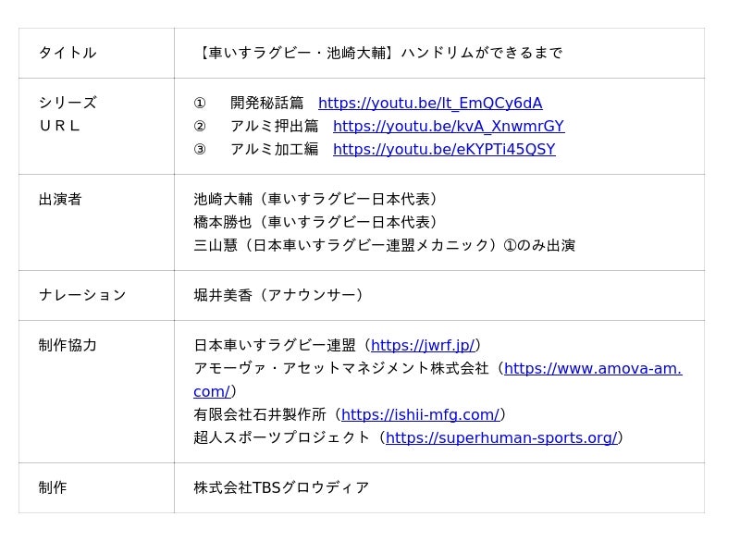Click the 制作協力 row label
This screenshot has width=740, height=541.
tap(68, 346)
